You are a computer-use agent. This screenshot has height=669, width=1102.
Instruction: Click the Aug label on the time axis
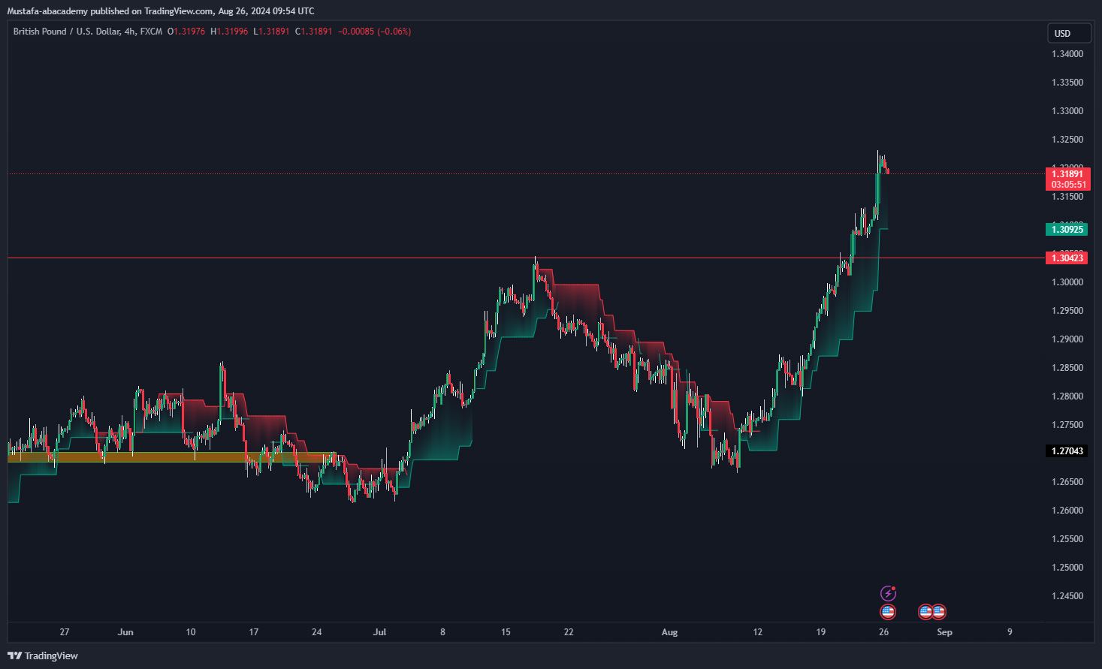[x=669, y=632]
